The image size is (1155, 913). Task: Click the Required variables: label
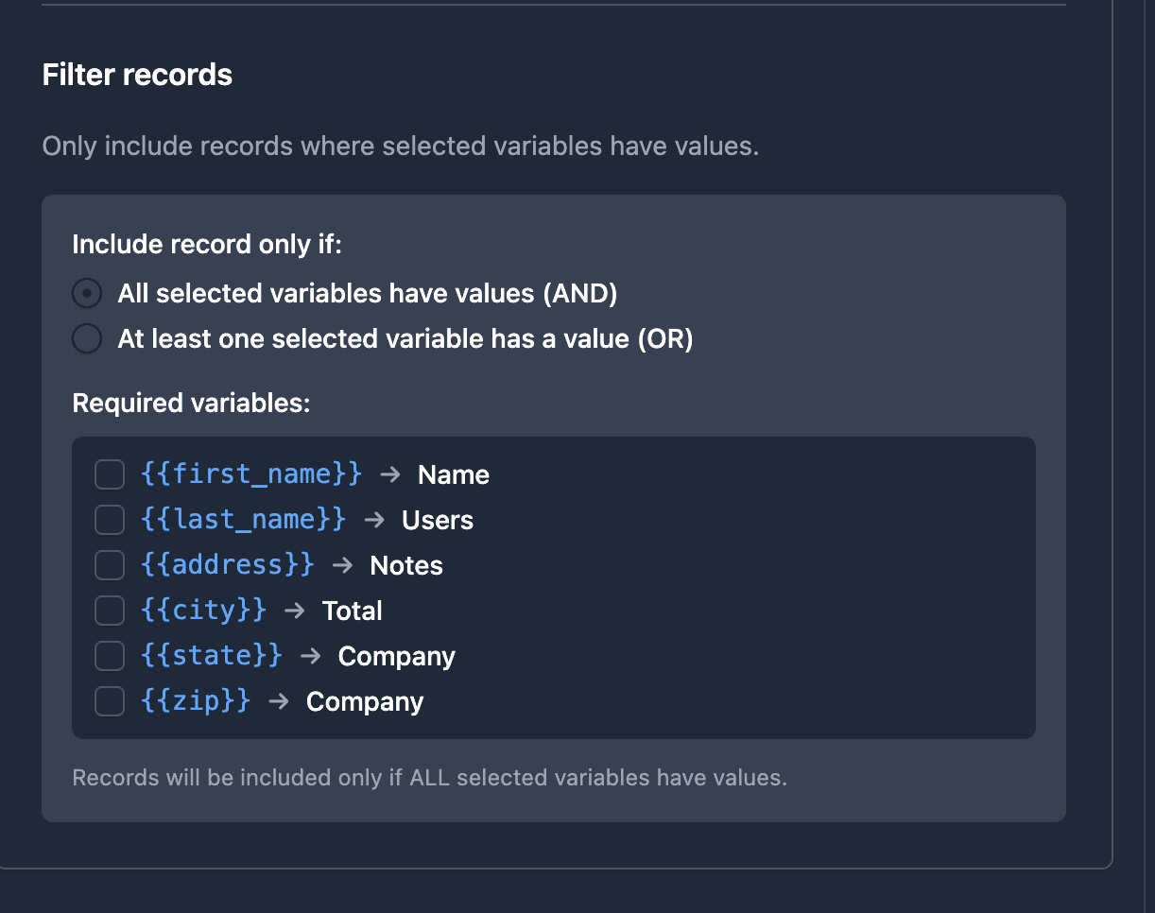[x=192, y=404]
